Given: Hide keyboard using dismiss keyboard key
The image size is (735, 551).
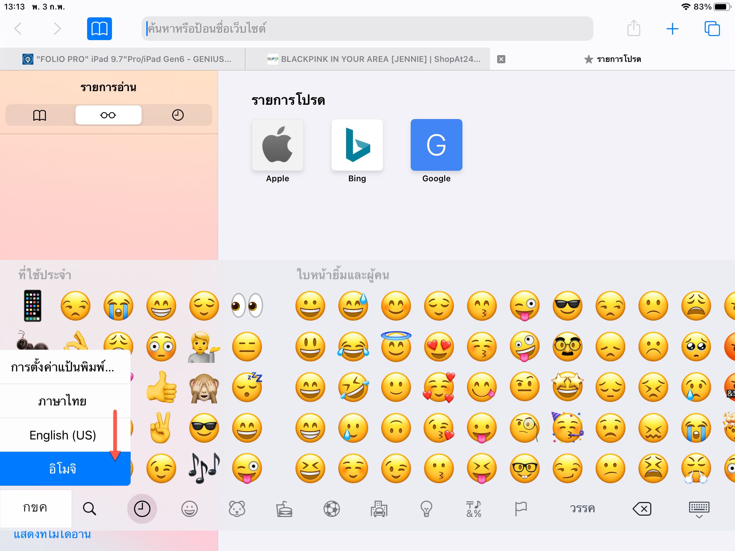Looking at the screenshot, I should click(699, 509).
